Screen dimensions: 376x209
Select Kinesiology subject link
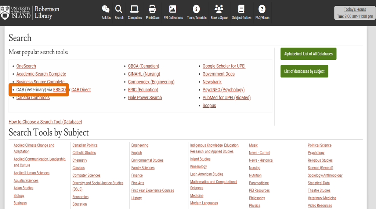198,166
